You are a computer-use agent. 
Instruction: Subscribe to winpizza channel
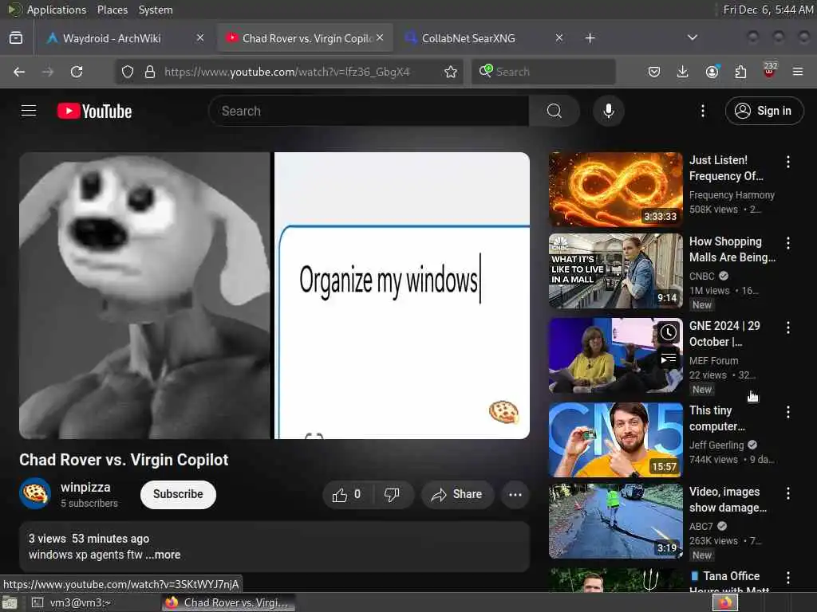coord(178,494)
